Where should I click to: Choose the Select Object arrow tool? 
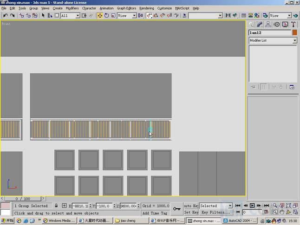coord(43,15)
